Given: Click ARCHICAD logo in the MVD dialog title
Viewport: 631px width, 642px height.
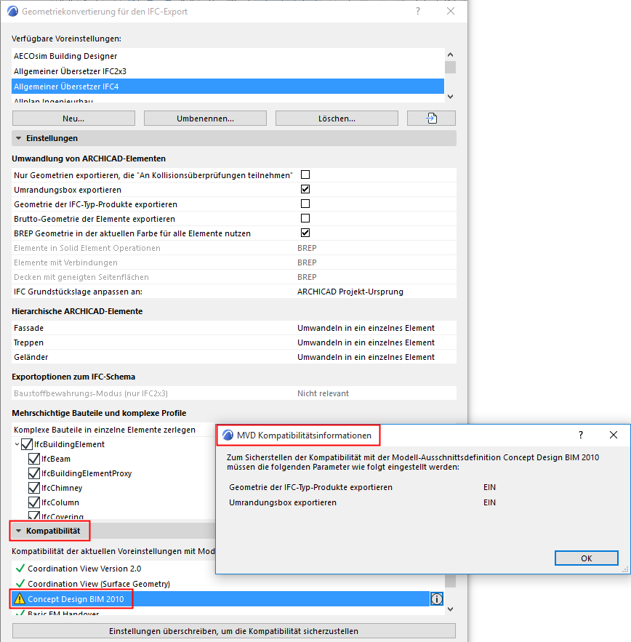Looking at the screenshot, I should click(x=228, y=436).
